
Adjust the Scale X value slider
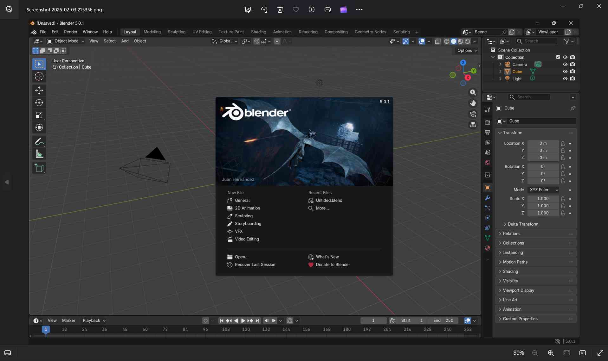coord(543,199)
